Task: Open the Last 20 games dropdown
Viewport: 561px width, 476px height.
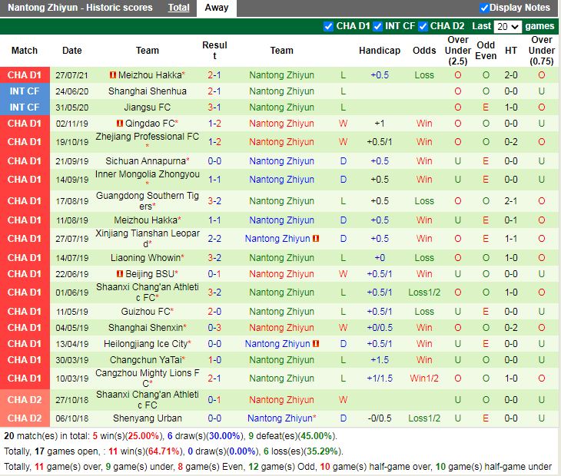Action: click(507, 26)
